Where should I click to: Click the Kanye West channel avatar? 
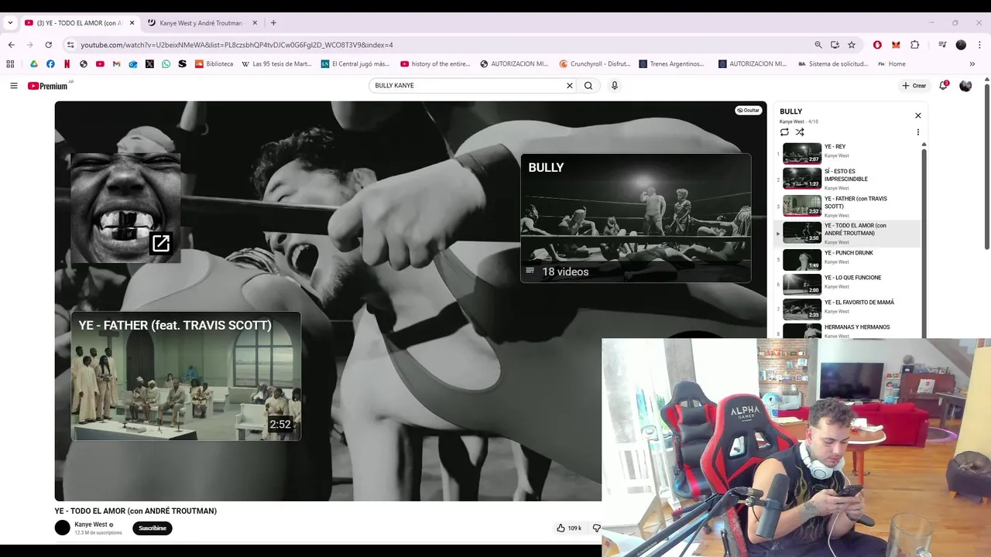(x=62, y=528)
